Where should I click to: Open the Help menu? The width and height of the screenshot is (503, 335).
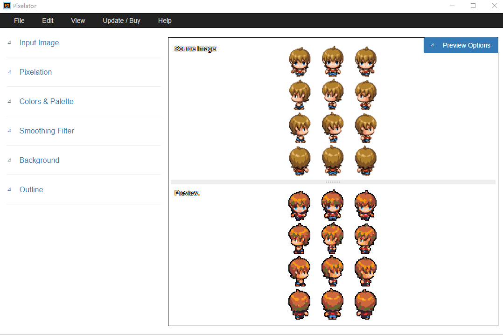click(x=165, y=21)
